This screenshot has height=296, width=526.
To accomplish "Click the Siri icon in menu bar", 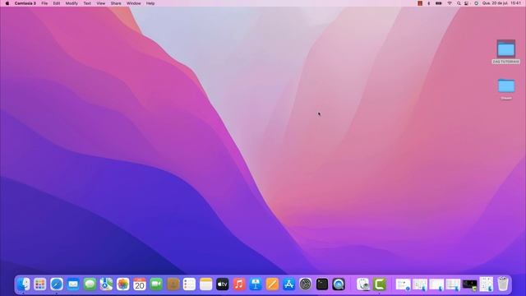I will pyautogui.click(x=476, y=3).
